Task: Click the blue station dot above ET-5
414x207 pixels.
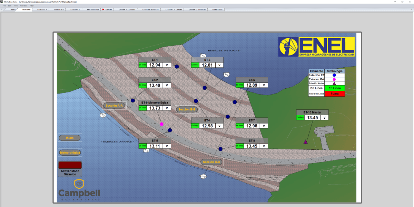Action: pos(170,130)
